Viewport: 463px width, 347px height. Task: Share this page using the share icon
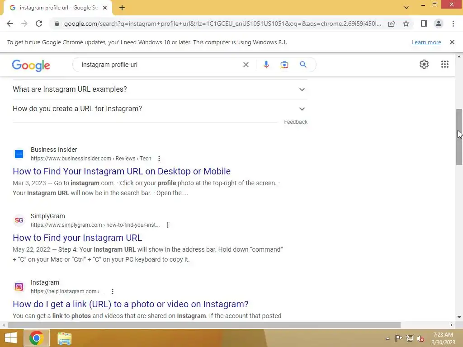coord(392,23)
